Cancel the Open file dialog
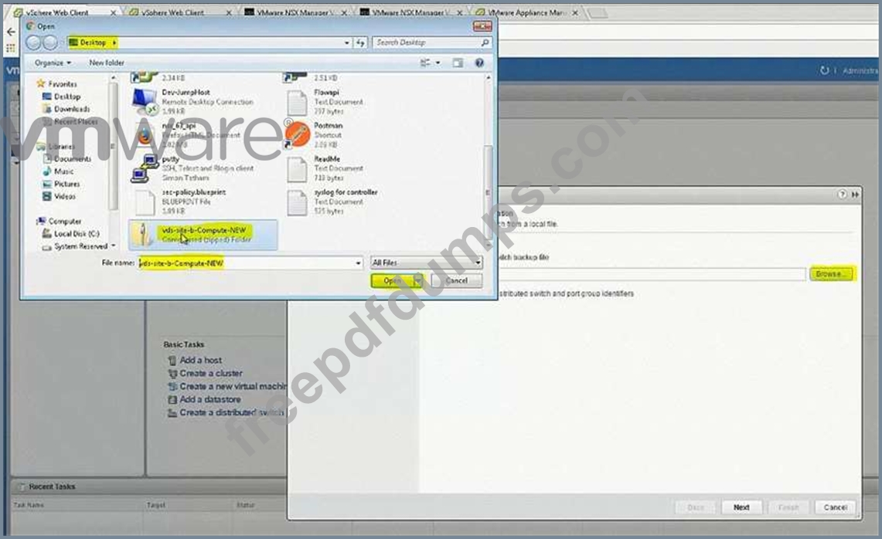Viewport: 882px width, 539px height. click(456, 280)
